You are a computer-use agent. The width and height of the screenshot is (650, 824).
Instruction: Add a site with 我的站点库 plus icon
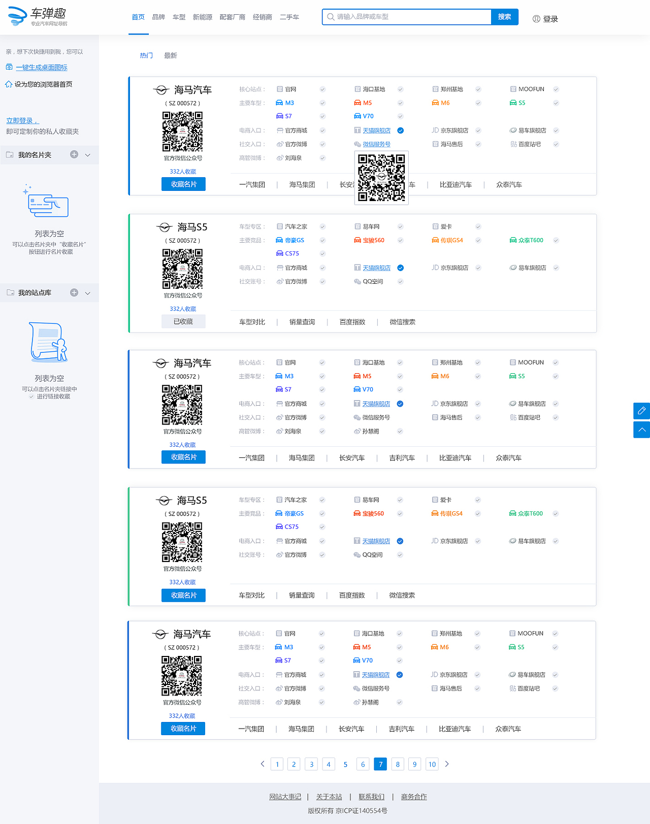(x=74, y=292)
